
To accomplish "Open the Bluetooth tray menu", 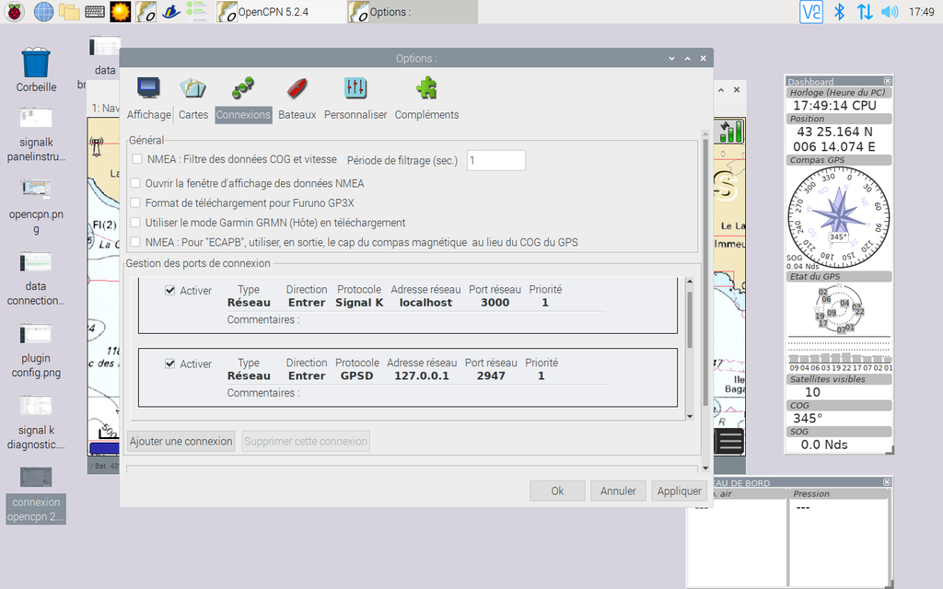I will click(x=840, y=11).
